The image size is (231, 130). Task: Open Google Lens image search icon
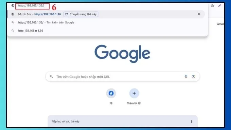pos(193,77)
